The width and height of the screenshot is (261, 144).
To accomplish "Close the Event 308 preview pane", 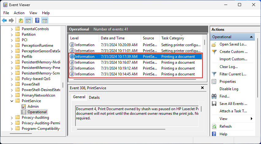I will tap(202, 88).
